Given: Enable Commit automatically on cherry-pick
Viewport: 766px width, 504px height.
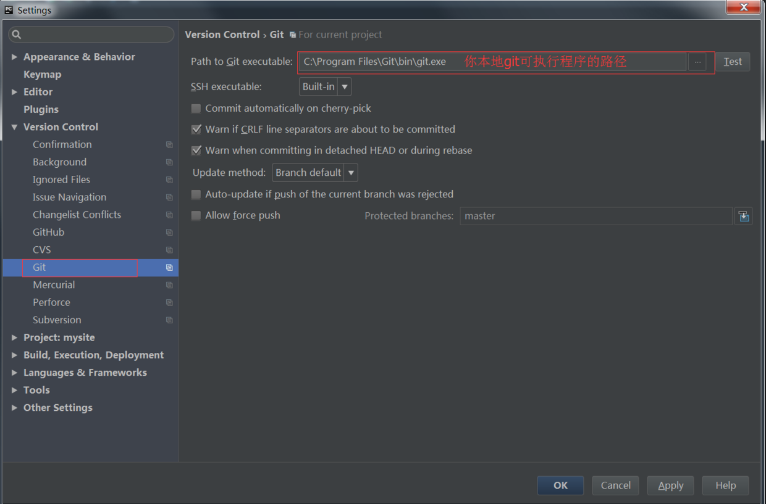Looking at the screenshot, I should (x=196, y=109).
